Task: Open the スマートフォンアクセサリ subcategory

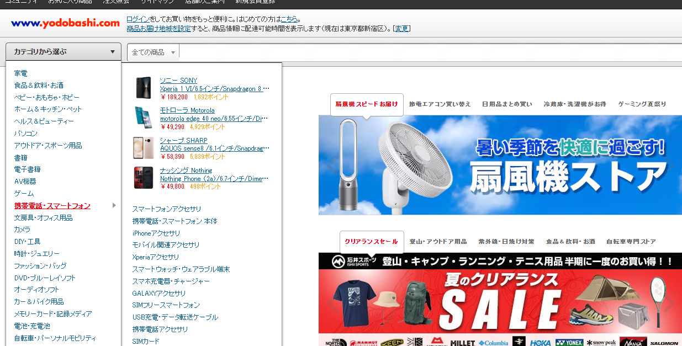Action: [x=167, y=209]
